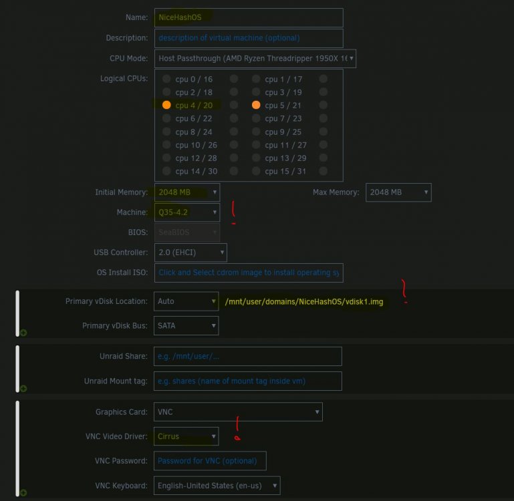This screenshot has height=501, width=514.
Task: Click the 'Primary vDisk Bus:' label
Action: click(x=115, y=326)
